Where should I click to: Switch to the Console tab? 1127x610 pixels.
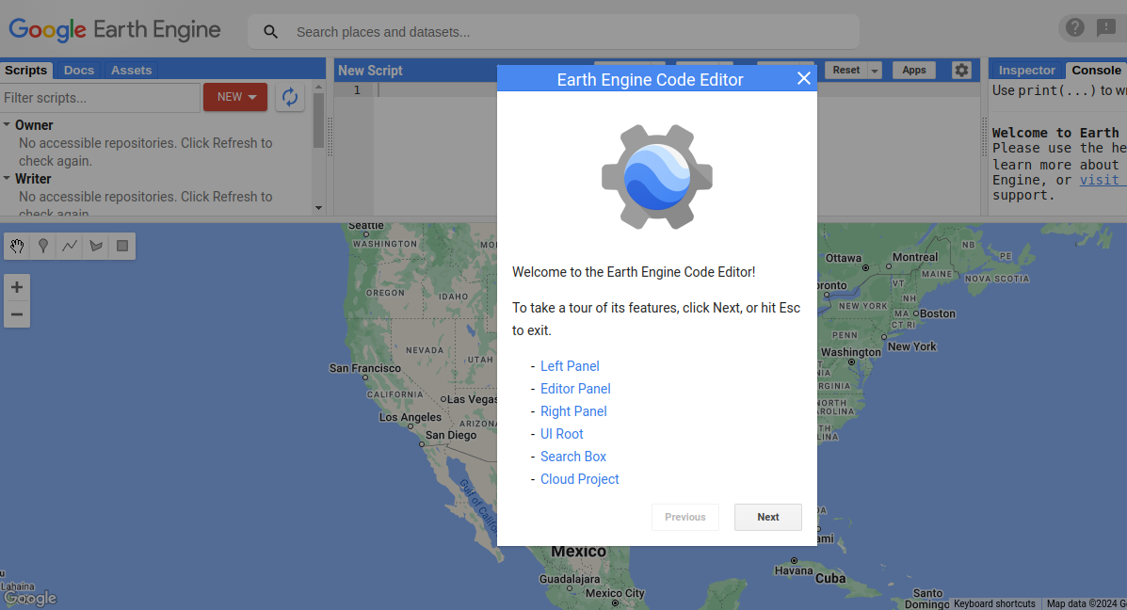pyautogui.click(x=1096, y=71)
